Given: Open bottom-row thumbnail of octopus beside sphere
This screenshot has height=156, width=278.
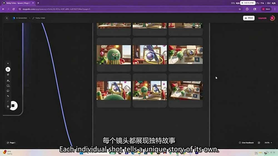Looking at the screenshot, I should pos(150,90).
